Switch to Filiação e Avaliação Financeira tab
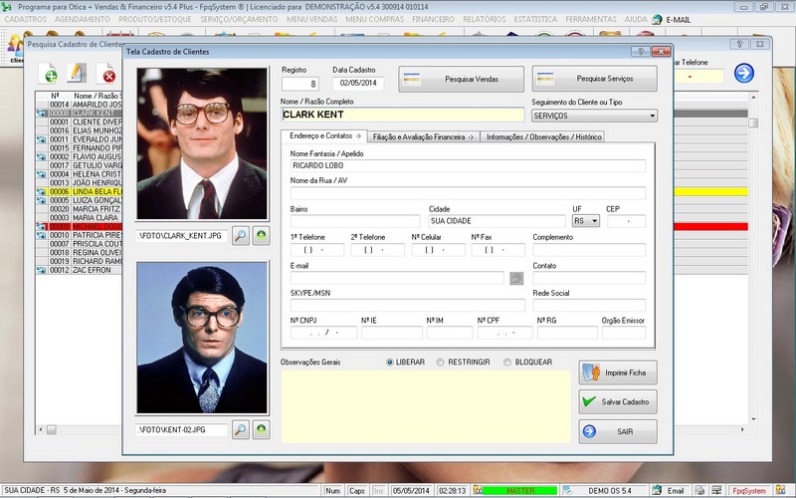 coord(424,136)
